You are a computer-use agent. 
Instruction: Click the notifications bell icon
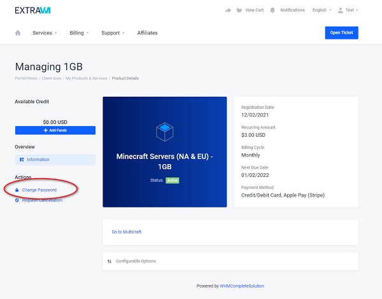[x=272, y=10]
